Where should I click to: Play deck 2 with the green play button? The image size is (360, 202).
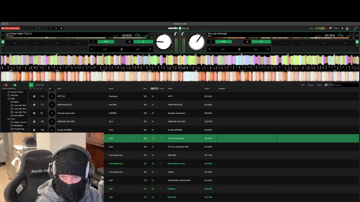point(261,42)
